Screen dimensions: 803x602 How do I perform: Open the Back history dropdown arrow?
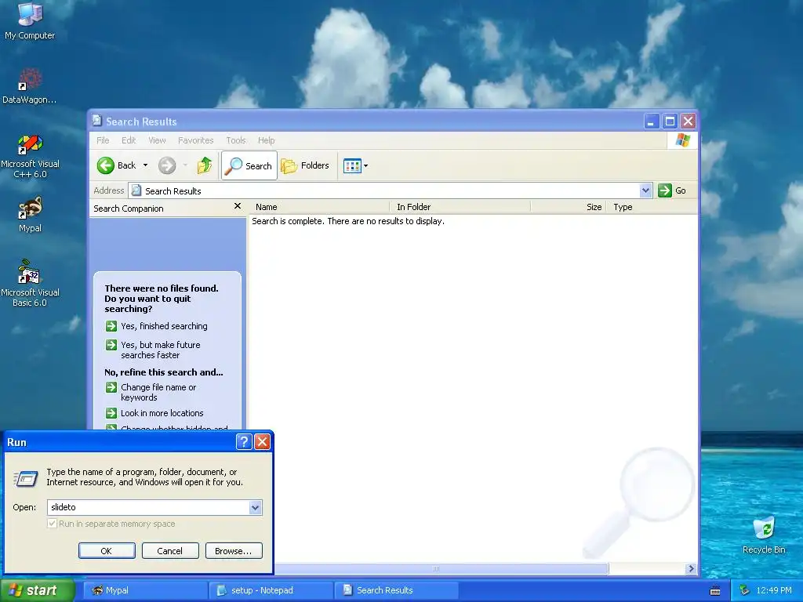145,165
